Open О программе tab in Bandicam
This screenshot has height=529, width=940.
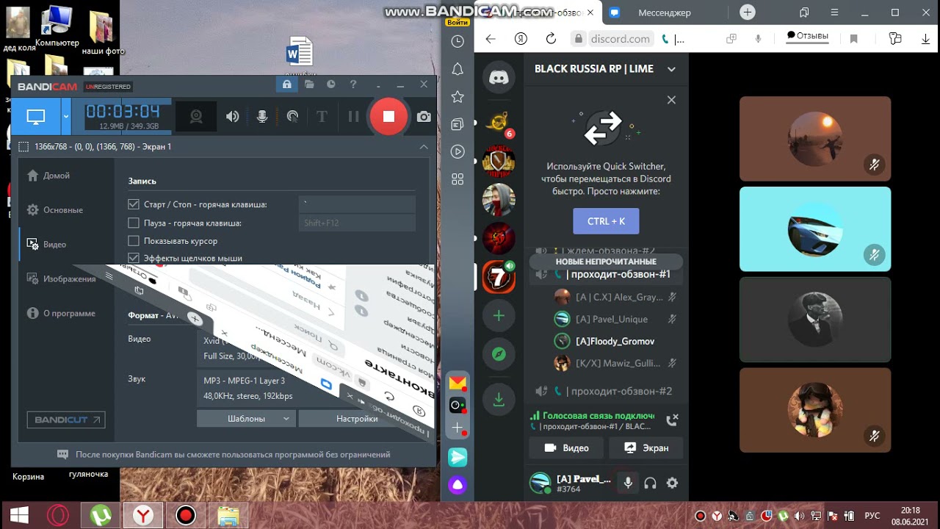pyautogui.click(x=62, y=314)
